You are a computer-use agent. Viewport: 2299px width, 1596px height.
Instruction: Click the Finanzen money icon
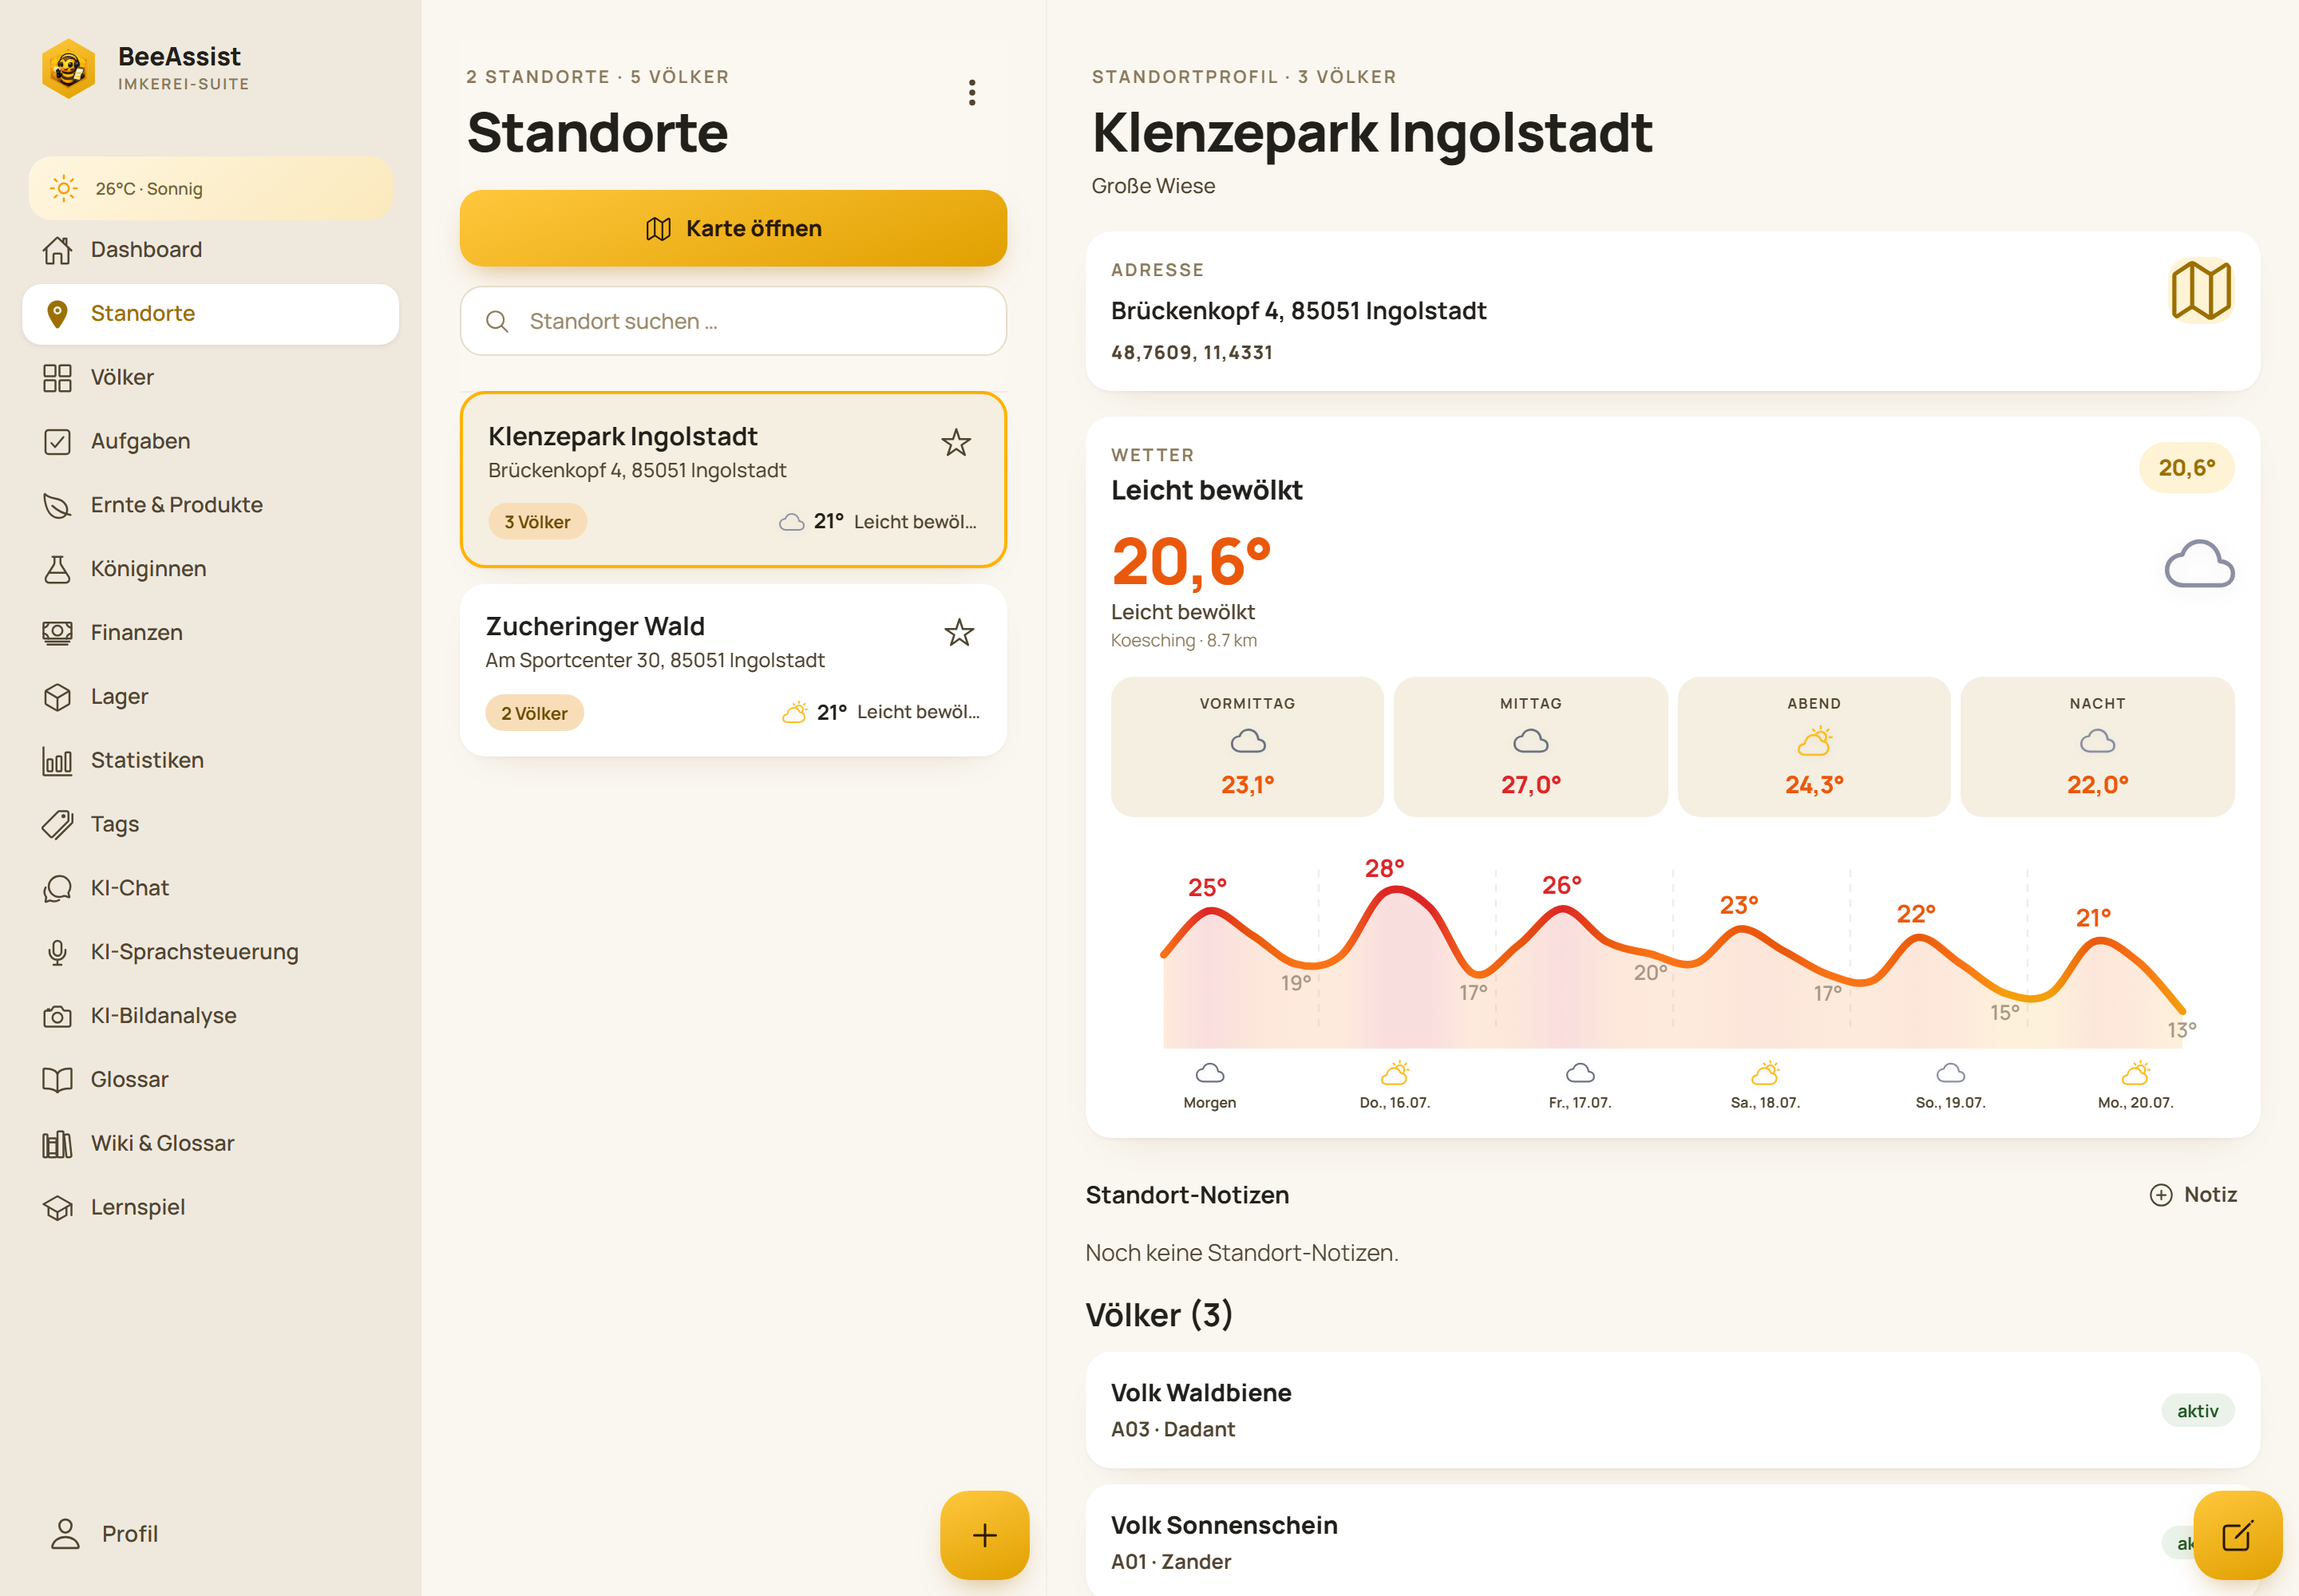(x=57, y=633)
